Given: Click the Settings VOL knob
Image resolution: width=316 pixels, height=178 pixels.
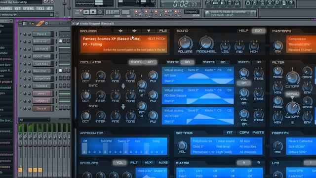Looking at the screenshot, I should pos(182,145).
